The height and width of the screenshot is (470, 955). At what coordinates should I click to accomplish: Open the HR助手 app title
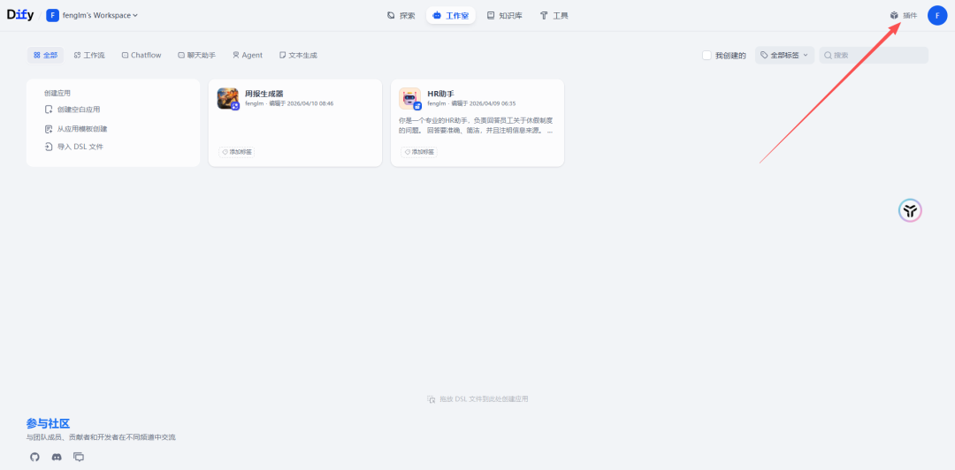point(441,94)
